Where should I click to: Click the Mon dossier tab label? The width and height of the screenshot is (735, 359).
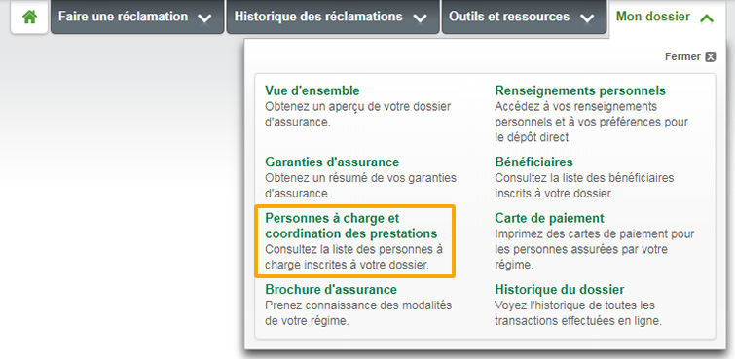point(652,17)
